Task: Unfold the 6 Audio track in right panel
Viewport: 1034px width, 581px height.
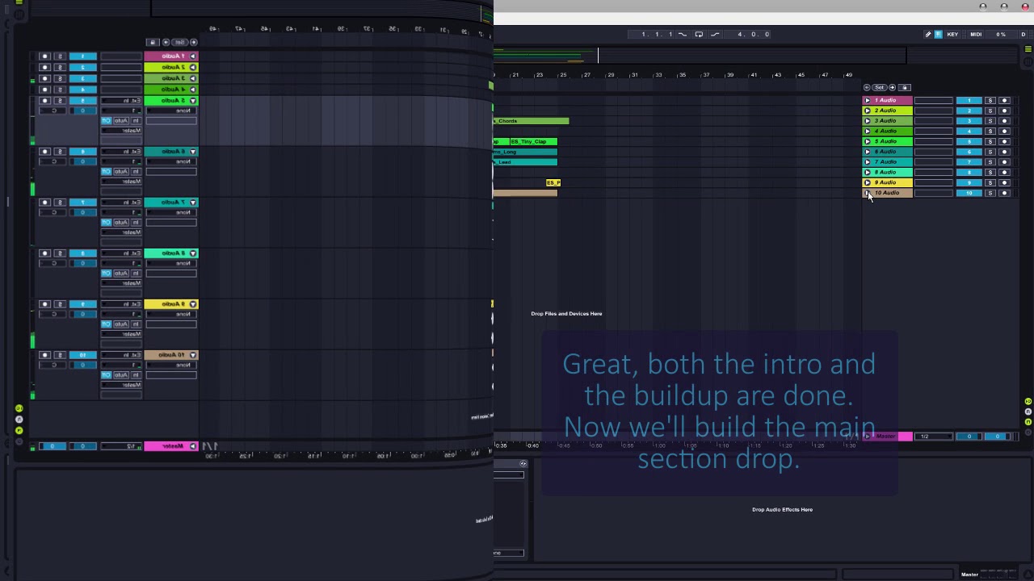Action: click(x=868, y=152)
